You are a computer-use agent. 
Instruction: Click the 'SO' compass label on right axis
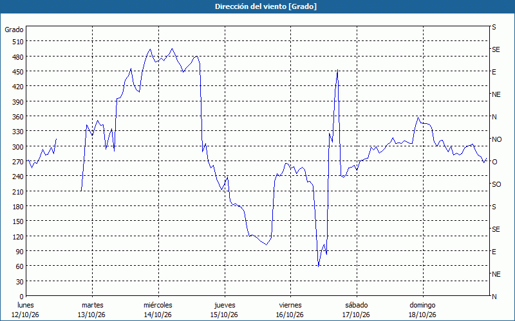point(496,184)
